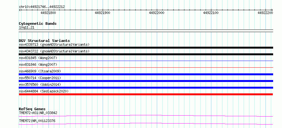Click the black bar of nsv4343722
The width and height of the screenshot is (282, 128).
pos(146,54)
